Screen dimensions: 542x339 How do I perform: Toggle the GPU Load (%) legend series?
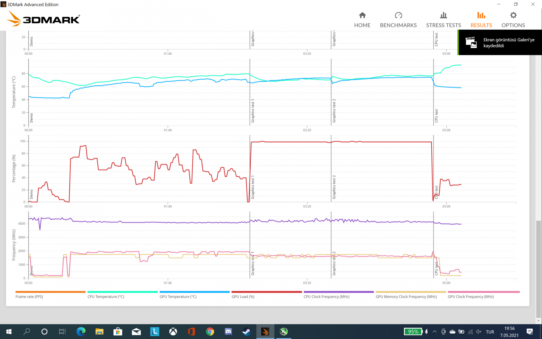coord(266,294)
